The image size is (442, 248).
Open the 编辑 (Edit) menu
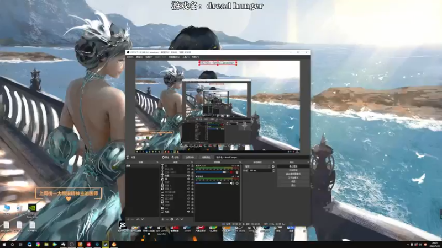coord(139,57)
